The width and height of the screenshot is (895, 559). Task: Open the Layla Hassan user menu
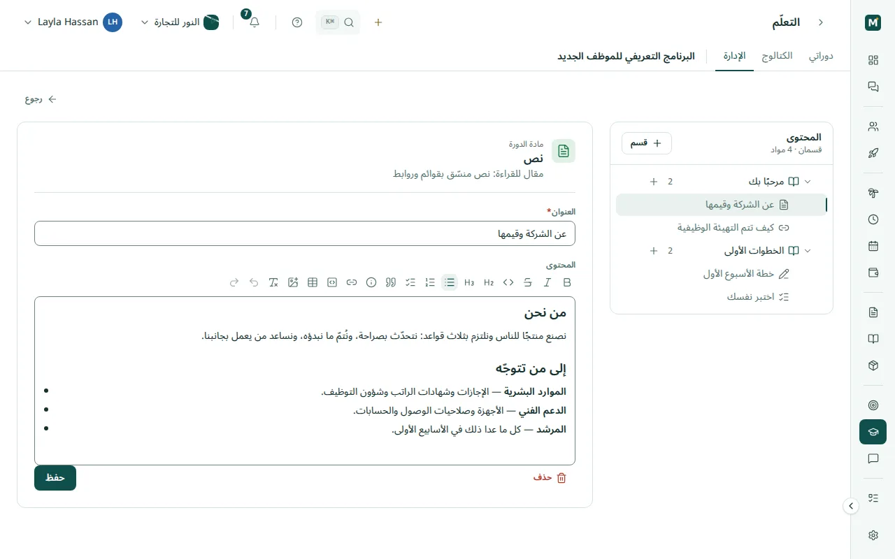[73, 22]
